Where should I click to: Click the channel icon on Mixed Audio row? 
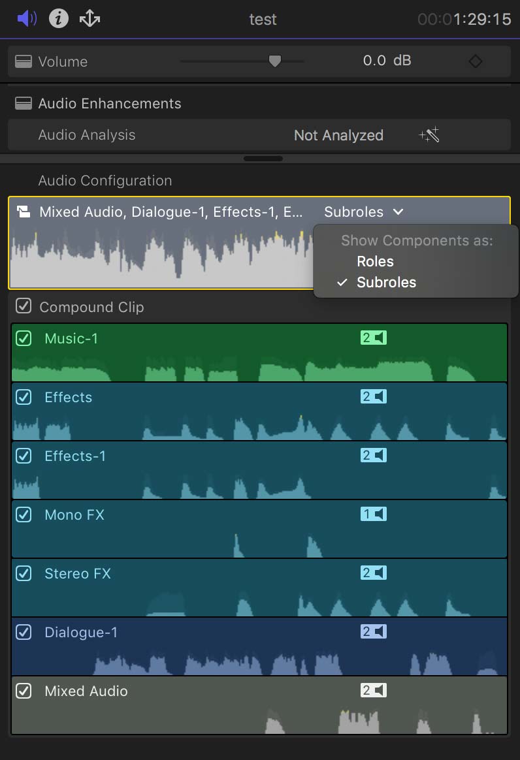(374, 690)
